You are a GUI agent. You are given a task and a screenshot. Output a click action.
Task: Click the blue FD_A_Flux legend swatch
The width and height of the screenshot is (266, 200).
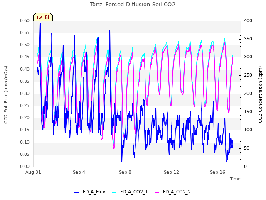tap(76, 192)
